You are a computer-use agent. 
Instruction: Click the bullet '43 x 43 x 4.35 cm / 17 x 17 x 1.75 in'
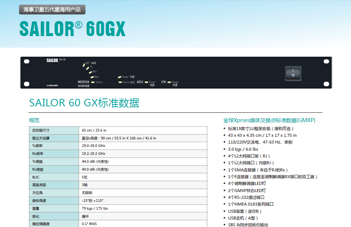tap(262, 135)
